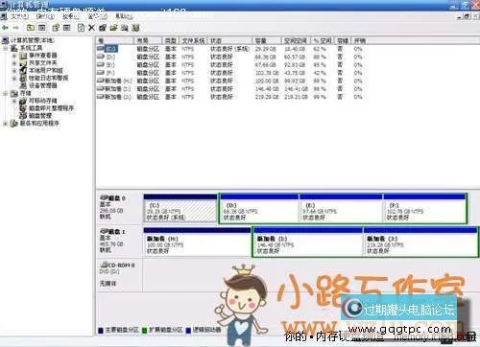This screenshot has width=480, height=347.
Task: Click the drive icon of volume (F:) in the list
Action: tap(101, 73)
